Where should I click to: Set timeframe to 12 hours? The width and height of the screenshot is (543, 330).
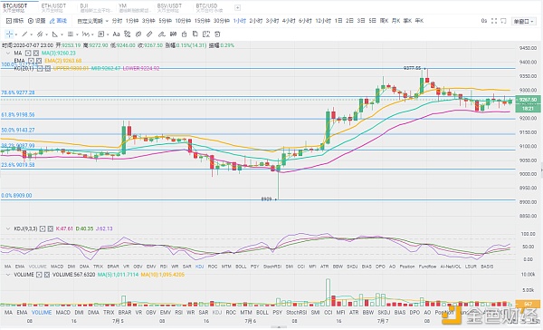[x=323, y=21]
